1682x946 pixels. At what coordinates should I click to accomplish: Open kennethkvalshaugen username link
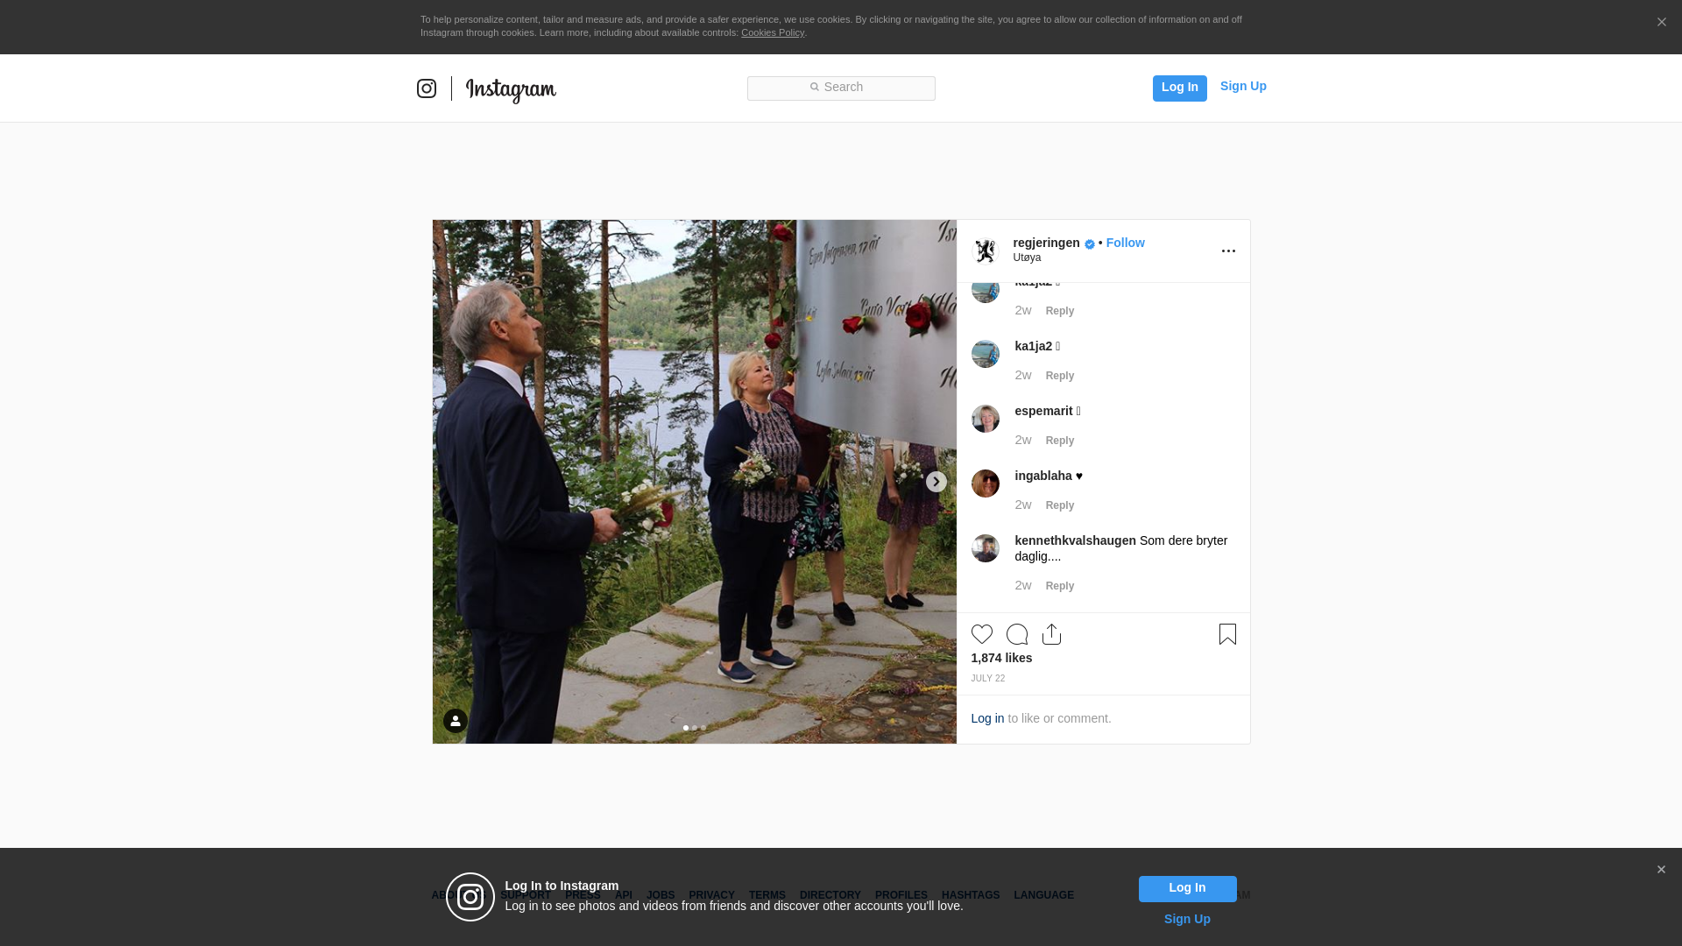(x=1075, y=540)
